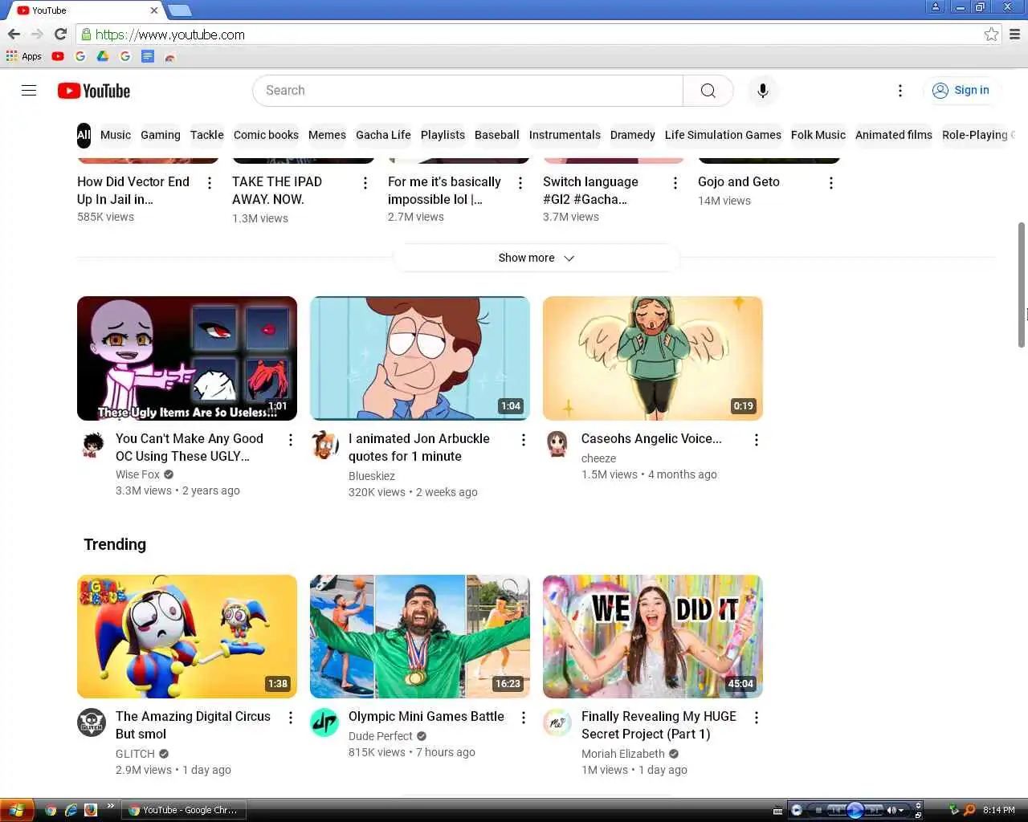Screen dimensions: 1028x822
Task: Start voice search with the microphone icon
Action: tap(763, 91)
